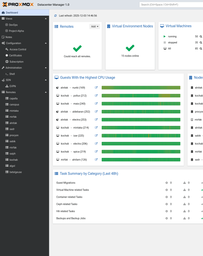Collapse the Remotes sidebar section arrow

[x=46, y=92]
